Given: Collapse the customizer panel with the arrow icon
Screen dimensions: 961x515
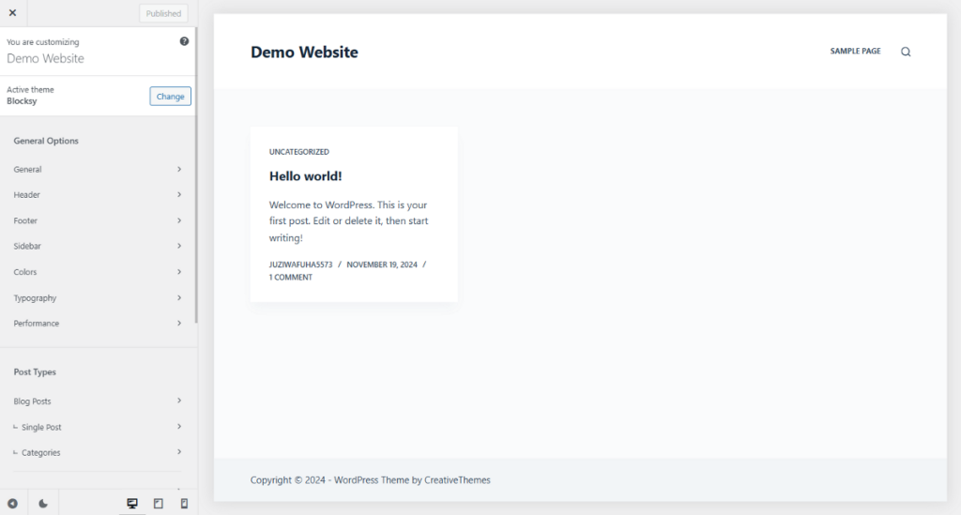Looking at the screenshot, I should tap(12, 504).
